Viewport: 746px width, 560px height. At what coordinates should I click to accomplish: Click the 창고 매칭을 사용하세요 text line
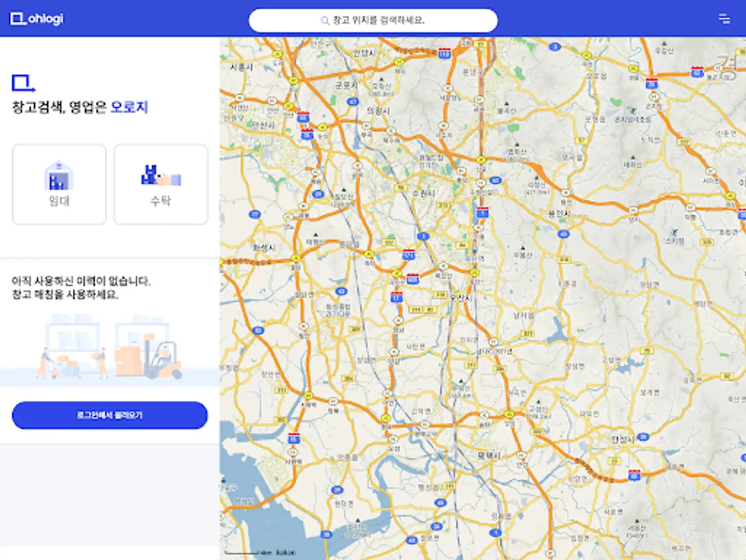(65, 294)
